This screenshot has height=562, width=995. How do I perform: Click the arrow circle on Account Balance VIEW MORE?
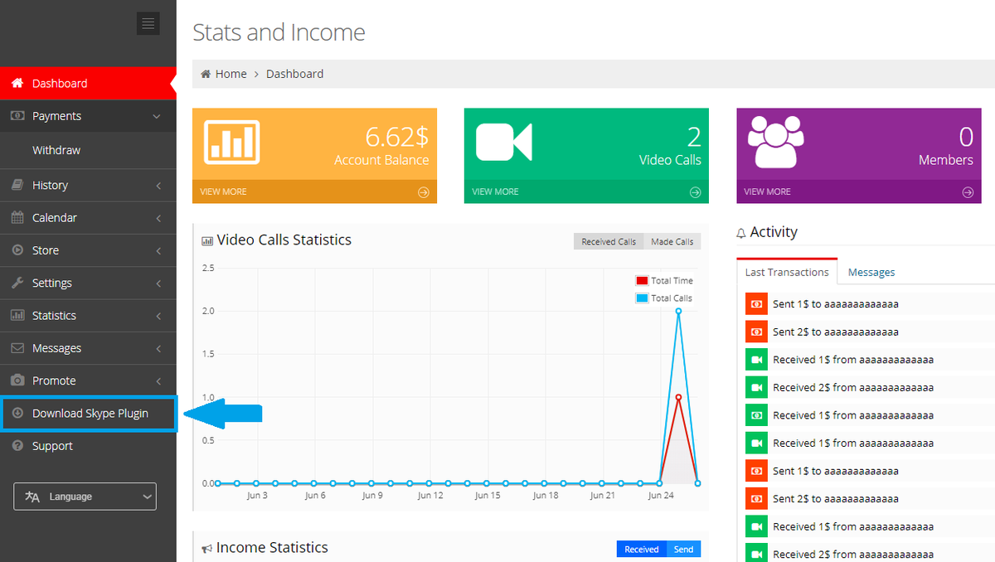424,191
